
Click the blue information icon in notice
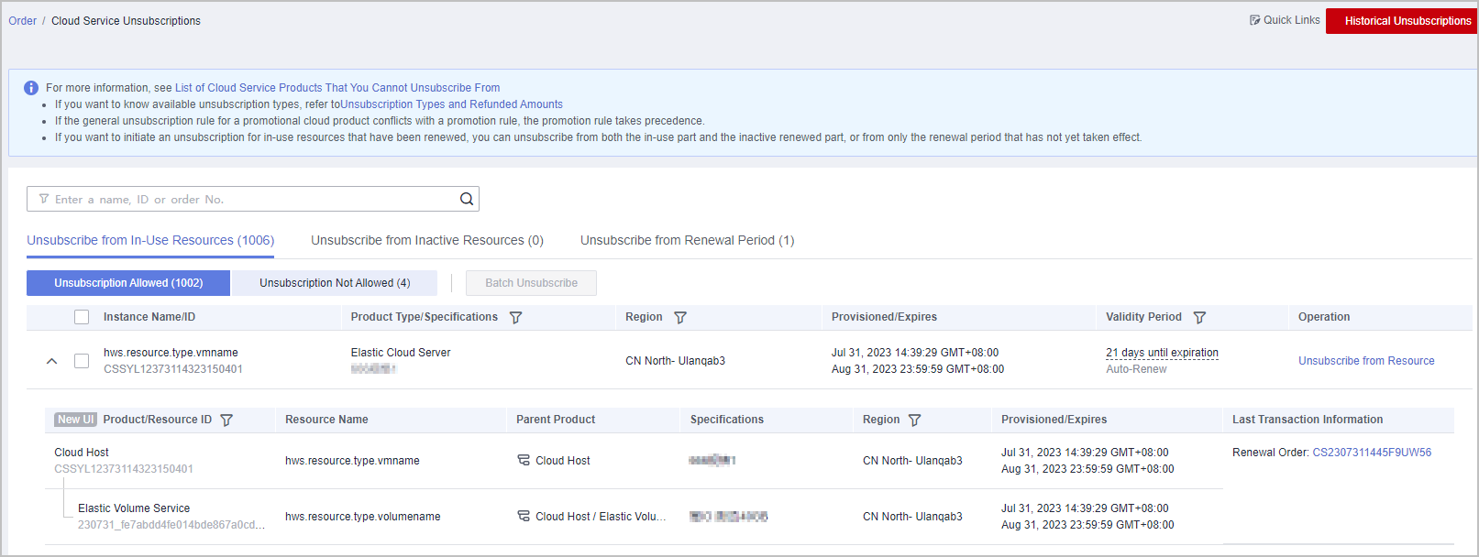click(31, 88)
